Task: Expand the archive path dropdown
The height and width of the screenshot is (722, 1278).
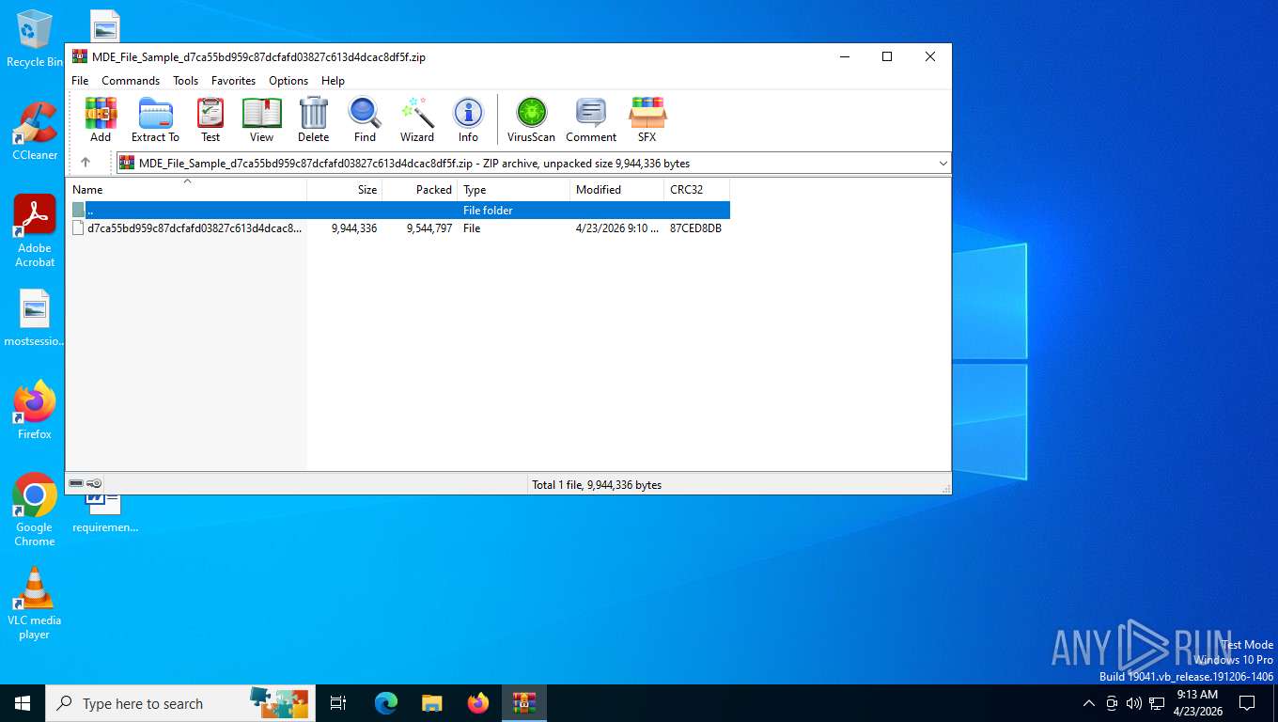Action: click(x=943, y=164)
